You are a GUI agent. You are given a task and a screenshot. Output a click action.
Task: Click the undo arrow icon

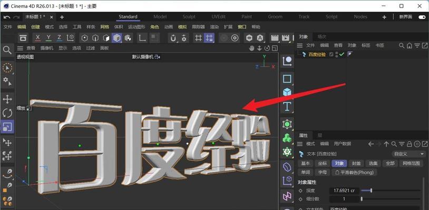(x=7, y=17)
